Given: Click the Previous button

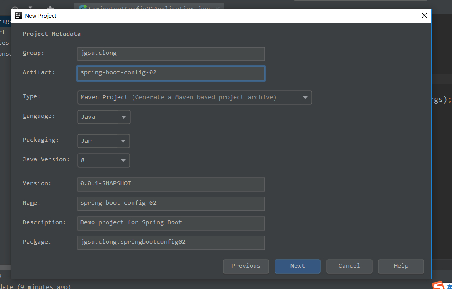Looking at the screenshot, I should pos(246,266).
